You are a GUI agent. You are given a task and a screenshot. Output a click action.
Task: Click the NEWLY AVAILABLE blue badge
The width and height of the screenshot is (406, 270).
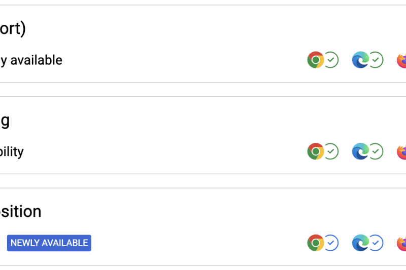coord(49,243)
